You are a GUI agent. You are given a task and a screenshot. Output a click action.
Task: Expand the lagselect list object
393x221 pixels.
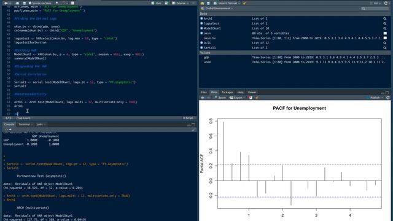201,23
